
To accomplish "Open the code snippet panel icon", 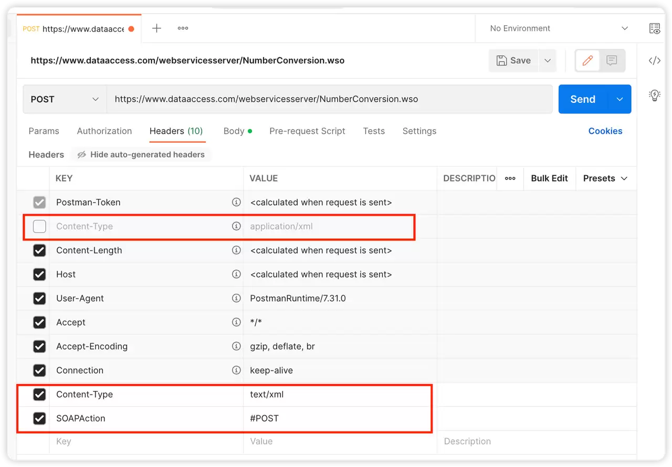I will pyautogui.click(x=655, y=60).
